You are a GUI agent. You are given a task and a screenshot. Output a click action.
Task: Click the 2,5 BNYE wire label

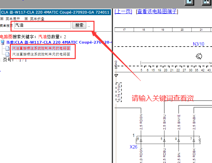click(x=179, y=122)
